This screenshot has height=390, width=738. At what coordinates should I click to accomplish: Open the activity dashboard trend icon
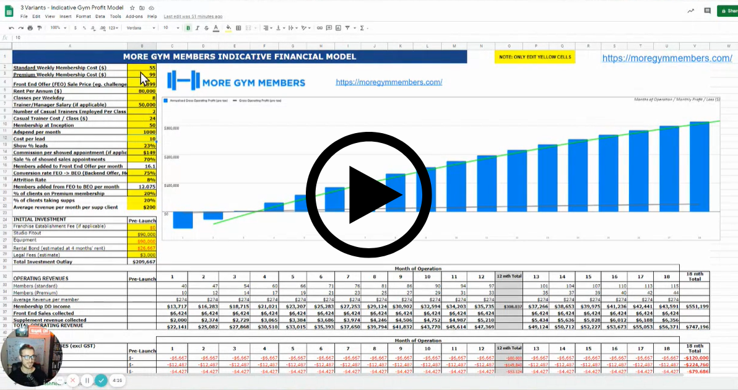(x=690, y=11)
